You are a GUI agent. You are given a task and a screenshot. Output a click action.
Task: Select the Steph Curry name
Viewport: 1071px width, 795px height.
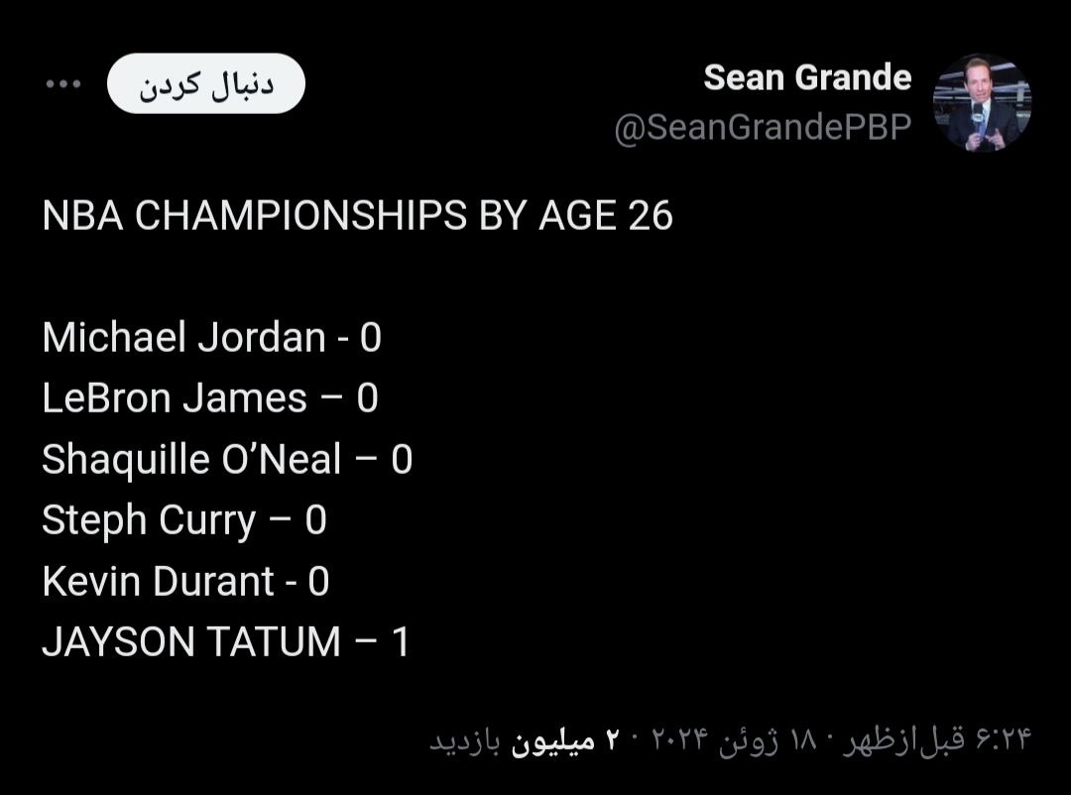click(149, 520)
